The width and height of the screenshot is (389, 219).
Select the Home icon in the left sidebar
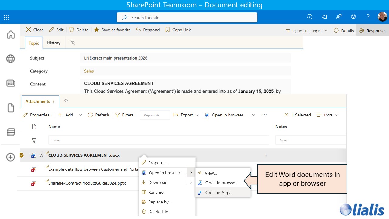pos(10,35)
